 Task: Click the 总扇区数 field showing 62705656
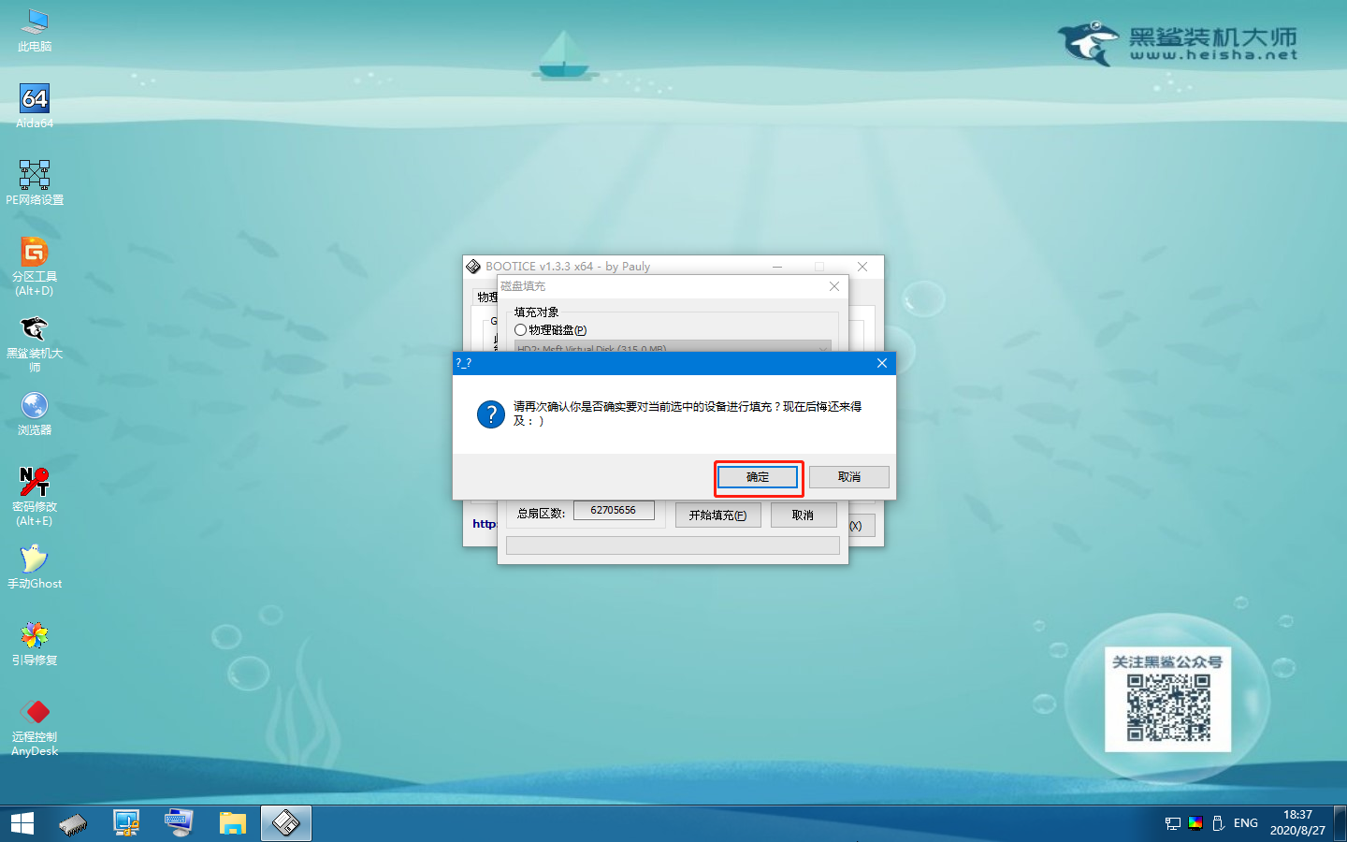(x=614, y=511)
